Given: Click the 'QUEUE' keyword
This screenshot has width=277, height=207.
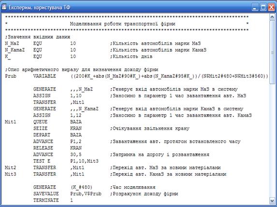Looking at the screenshot, I should pos(40,122).
